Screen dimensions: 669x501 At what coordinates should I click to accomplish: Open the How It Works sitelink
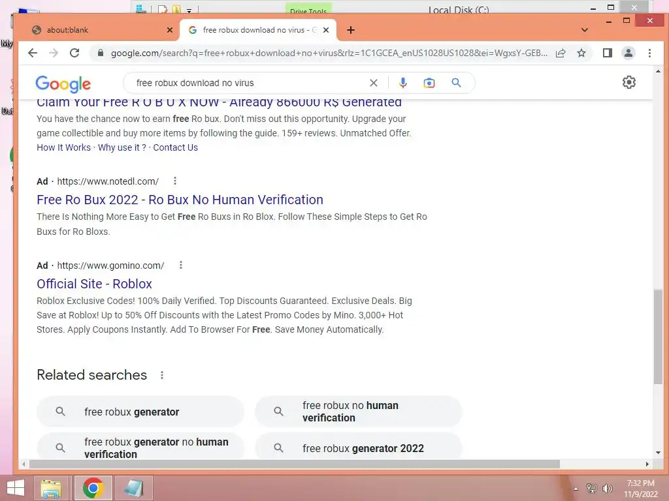(x=63, y=147)
